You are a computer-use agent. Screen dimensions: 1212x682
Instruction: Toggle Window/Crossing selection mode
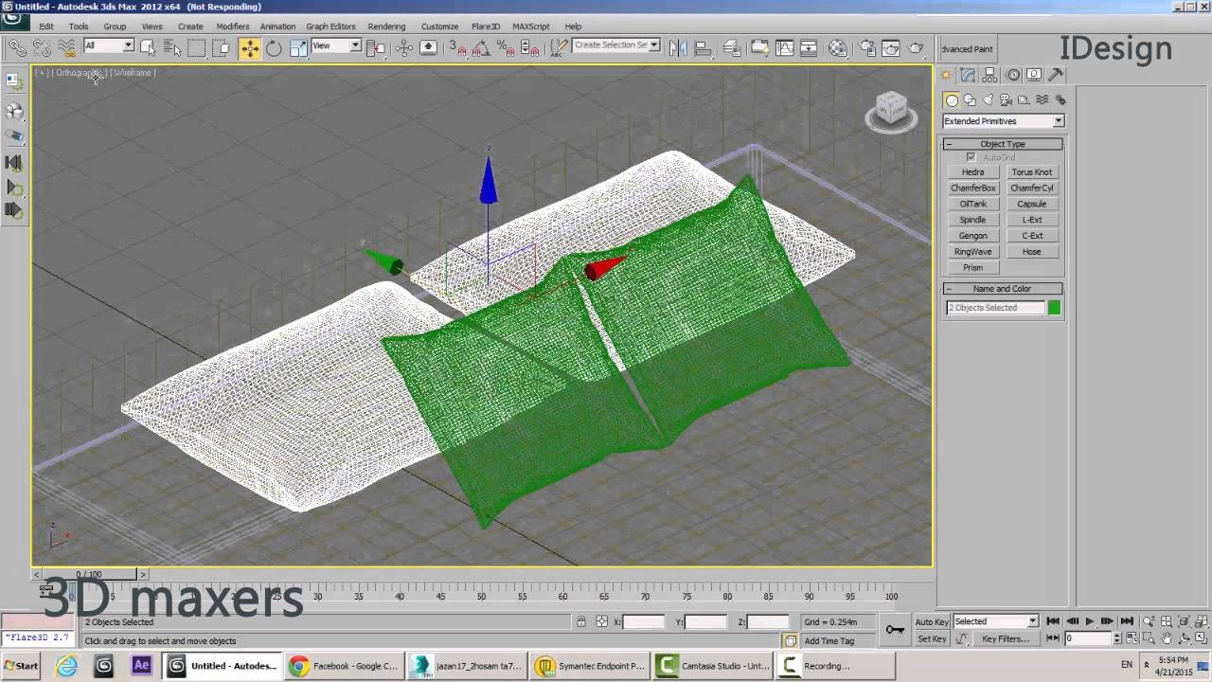pos(222,47)
